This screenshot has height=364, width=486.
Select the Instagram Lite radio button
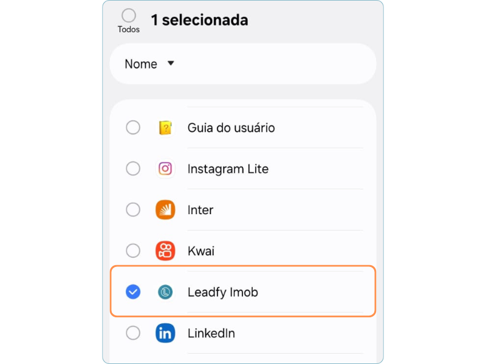point(133,169)
